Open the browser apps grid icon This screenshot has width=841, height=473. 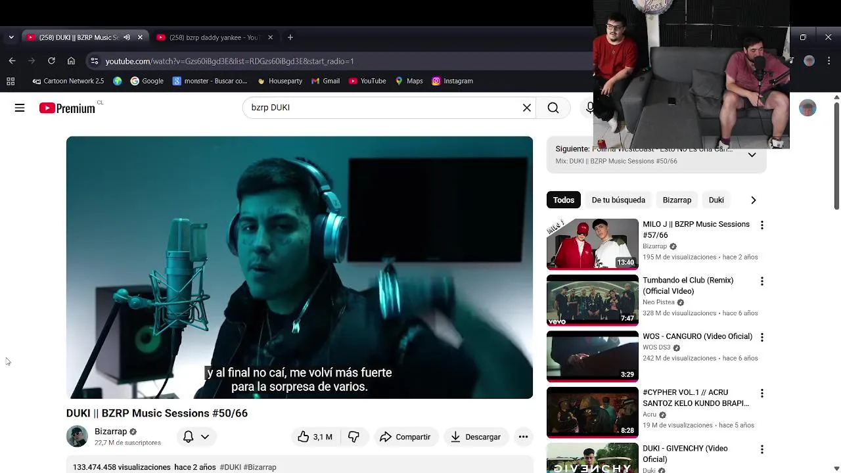coord(11,81)
